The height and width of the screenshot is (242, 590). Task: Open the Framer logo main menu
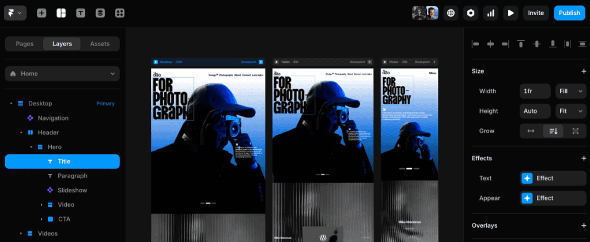pyautogui.click(x=15, y=13)
